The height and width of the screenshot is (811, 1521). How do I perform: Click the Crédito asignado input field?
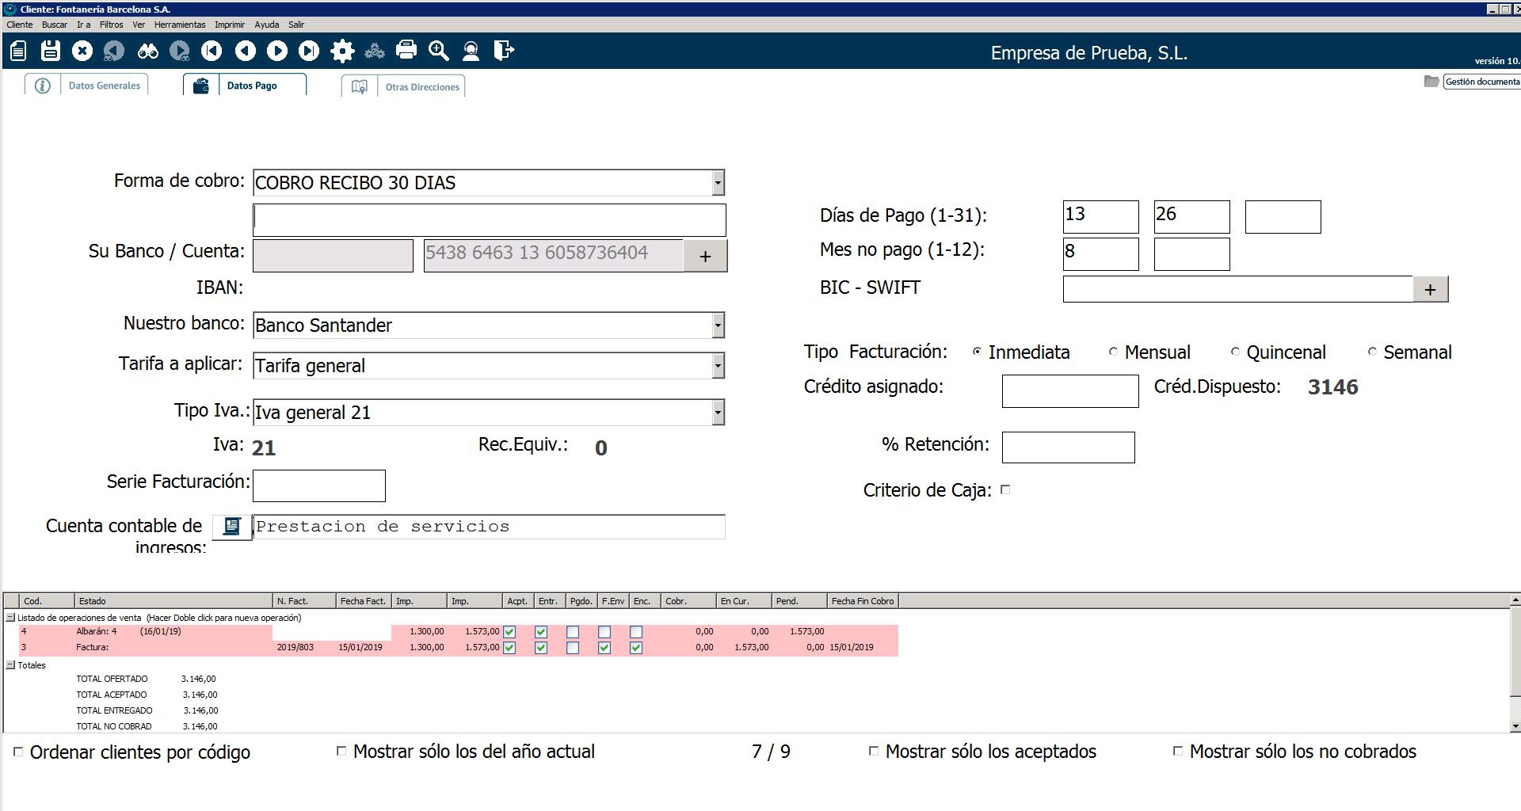[1069, 391]
